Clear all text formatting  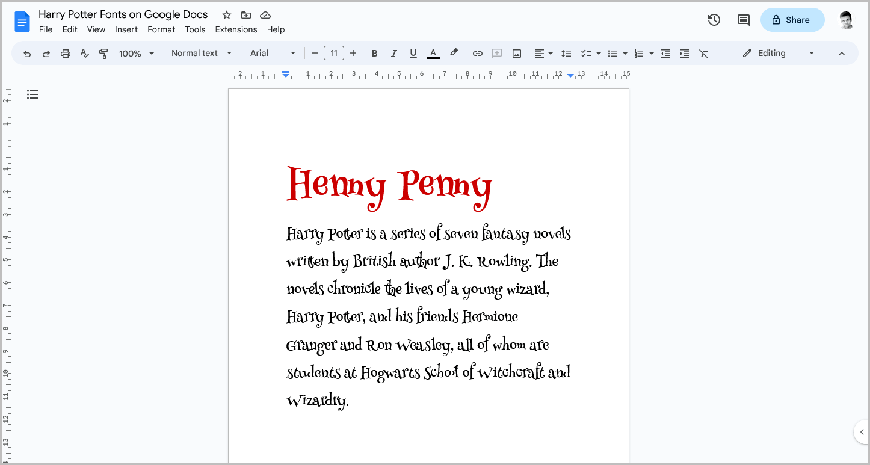704,53
